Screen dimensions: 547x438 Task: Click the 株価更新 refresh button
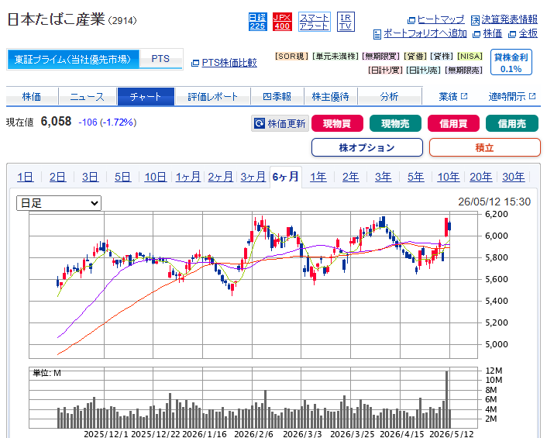tap(280, 123)
